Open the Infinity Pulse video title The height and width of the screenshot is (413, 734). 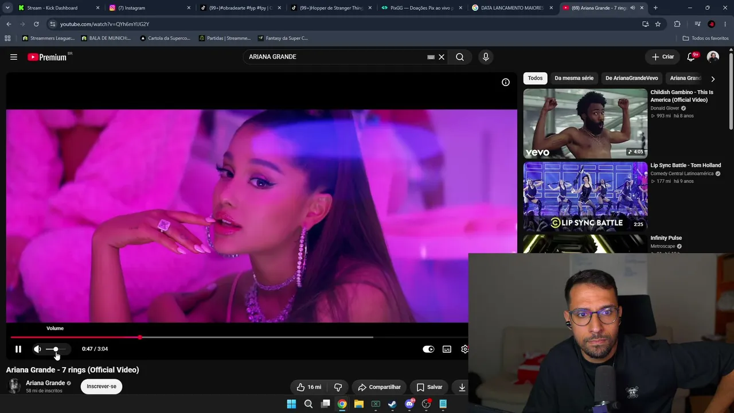tap(666, 238)
